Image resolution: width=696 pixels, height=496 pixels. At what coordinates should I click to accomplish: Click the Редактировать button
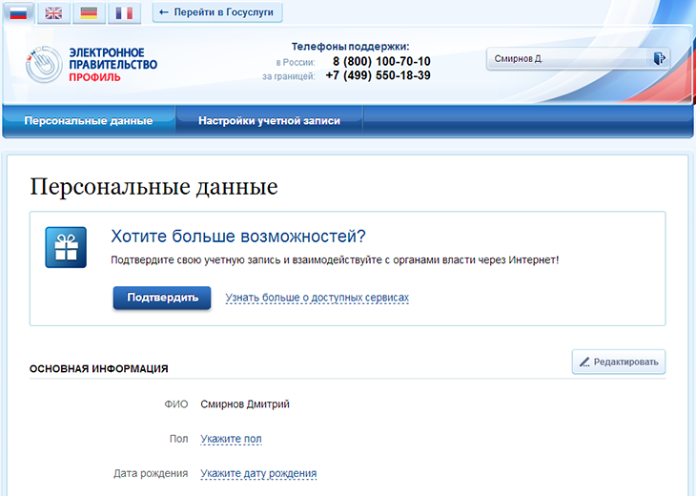pos(619,362)
